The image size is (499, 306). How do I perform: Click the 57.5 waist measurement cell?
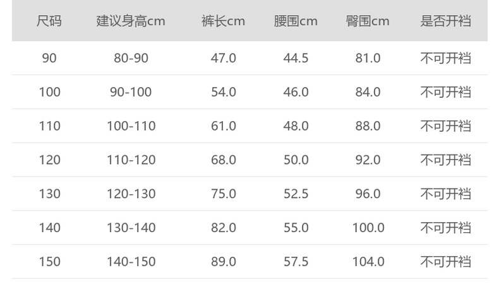(x=296, y=261)
